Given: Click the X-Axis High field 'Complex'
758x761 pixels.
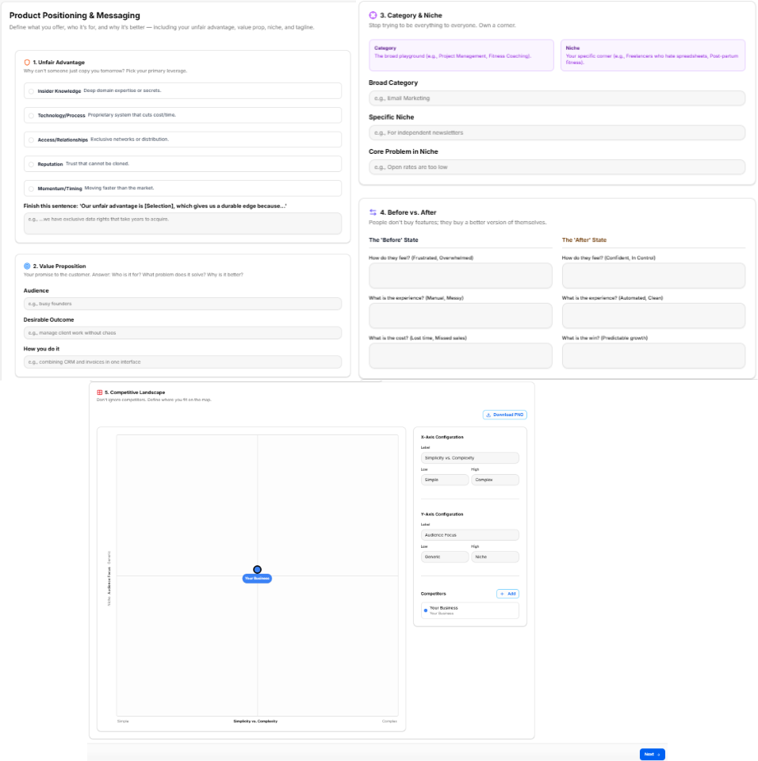Looking at the screenshot, I should tap(496, 480).
